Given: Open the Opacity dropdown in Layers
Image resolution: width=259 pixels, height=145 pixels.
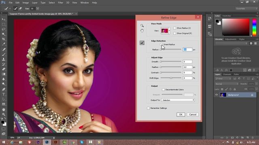Looking at the screenshot, I should [x=256, y=84].
